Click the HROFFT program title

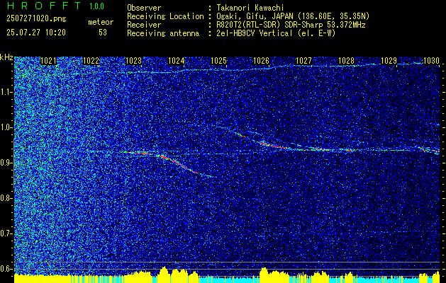point(44,6)
